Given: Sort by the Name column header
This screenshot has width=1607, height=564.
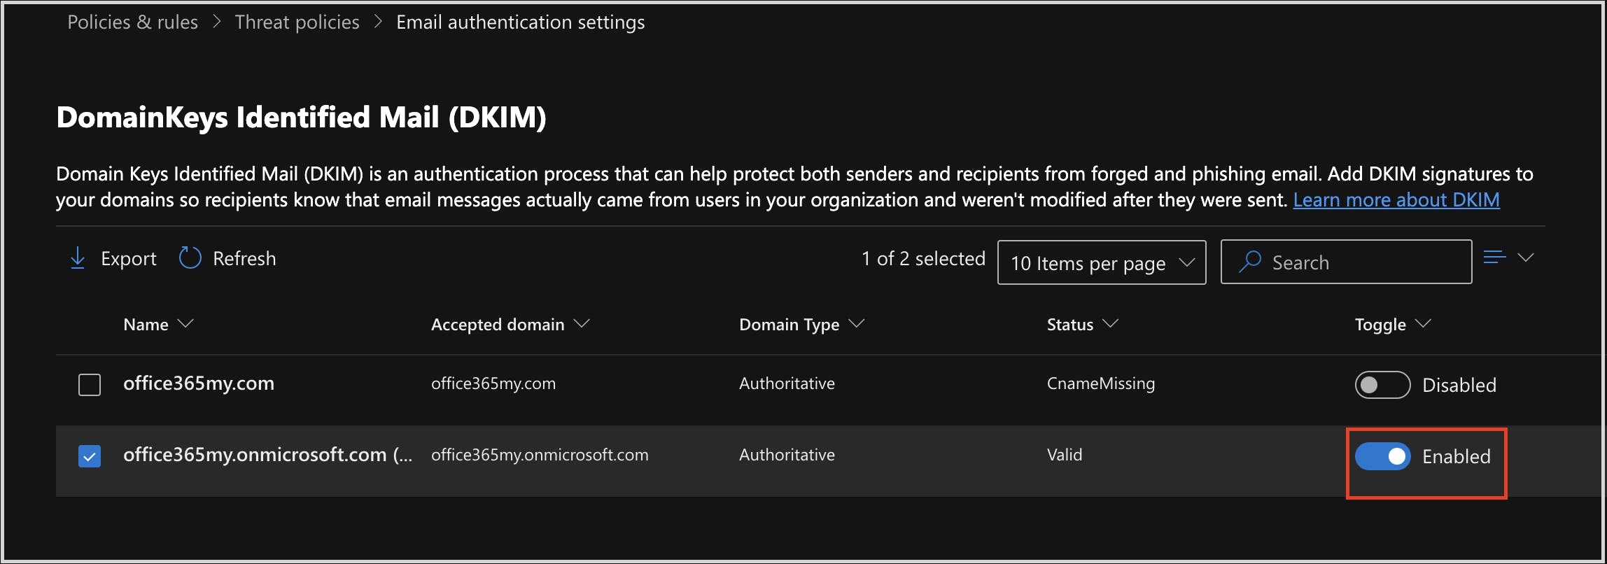Looking at the screenshot, I should [x=158, y=324].
